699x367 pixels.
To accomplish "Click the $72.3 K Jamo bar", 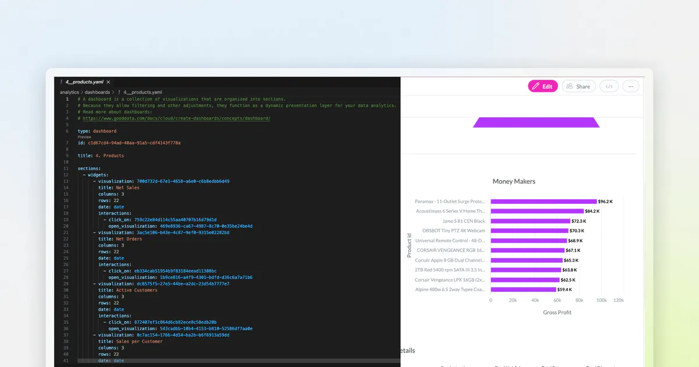I will pyautogui.click(x=530, y=221).
